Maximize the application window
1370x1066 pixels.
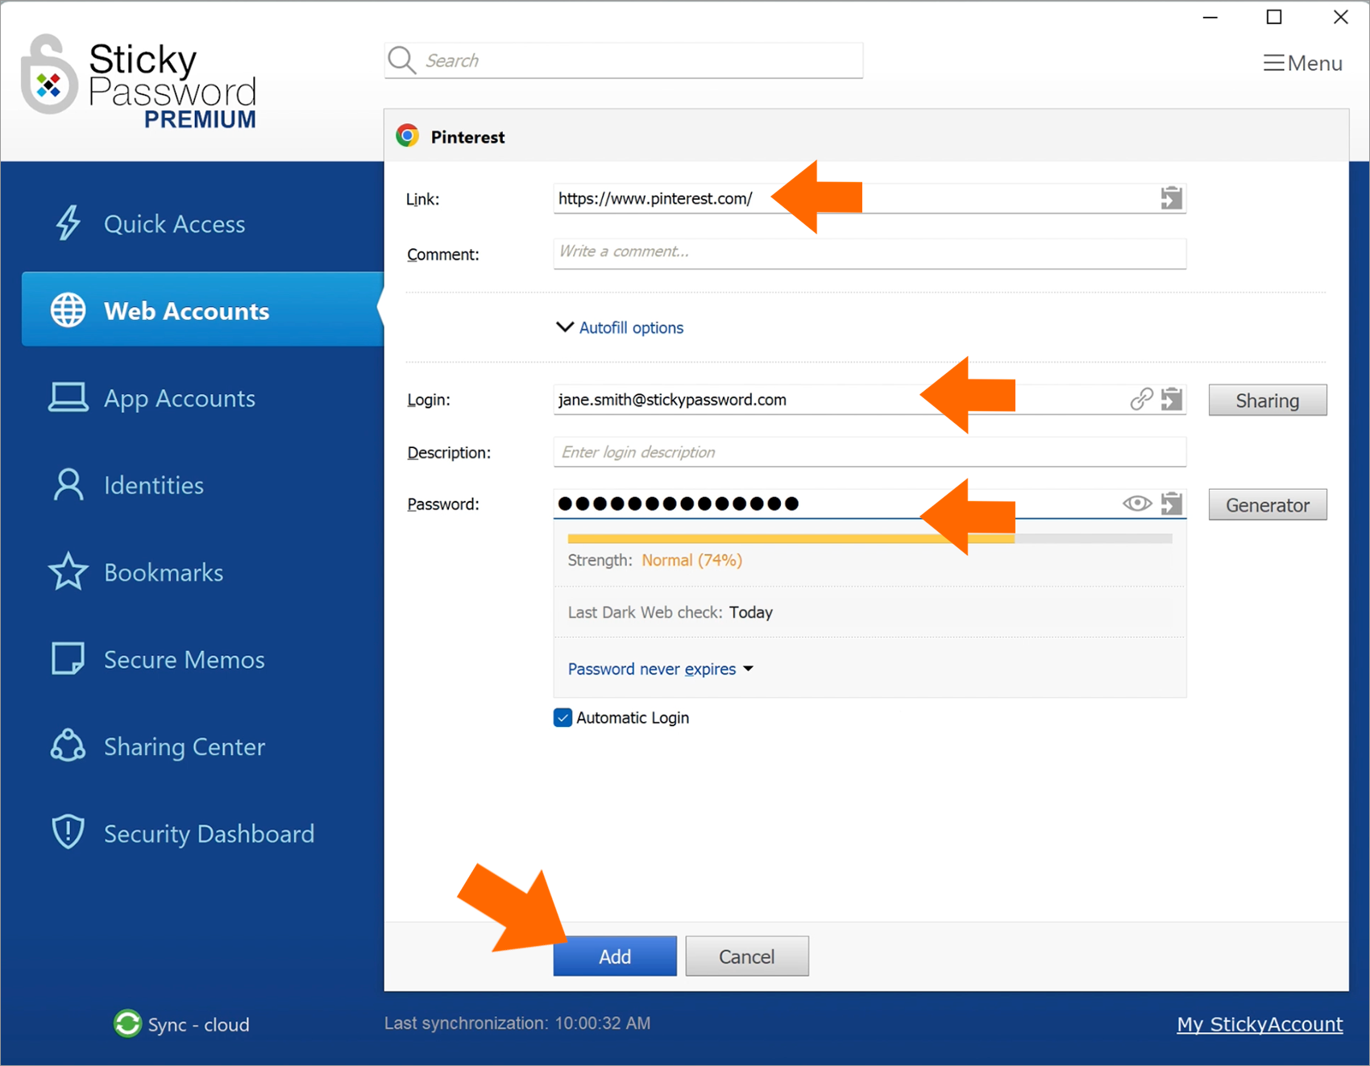(x=1274, y=17)
